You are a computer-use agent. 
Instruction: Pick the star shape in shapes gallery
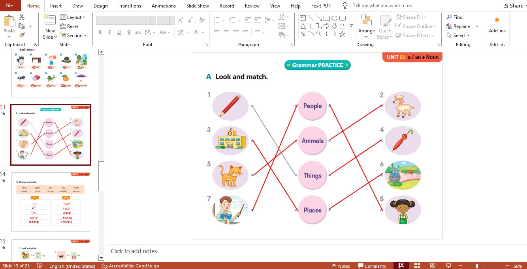[x=342, y=34]
